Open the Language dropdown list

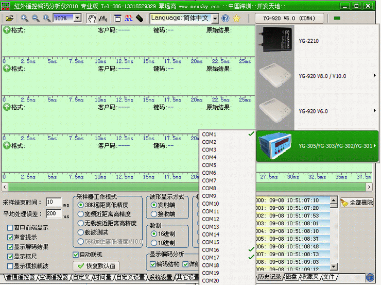coord(215,18)
